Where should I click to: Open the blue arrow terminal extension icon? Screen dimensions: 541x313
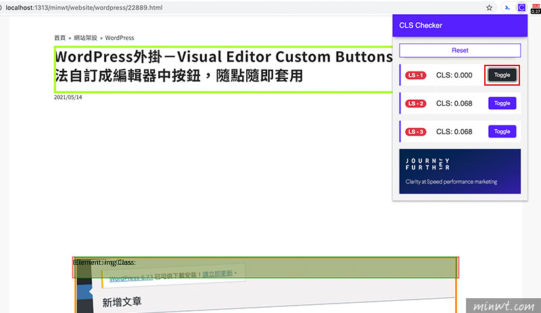[507, 7]
